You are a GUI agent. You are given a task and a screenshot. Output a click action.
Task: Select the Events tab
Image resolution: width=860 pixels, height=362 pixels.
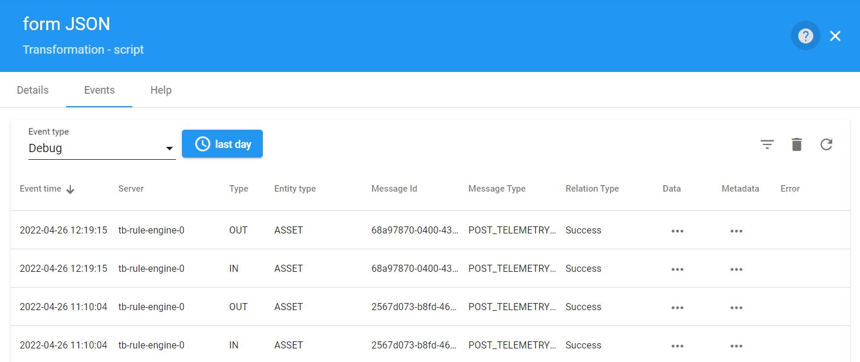99,90
